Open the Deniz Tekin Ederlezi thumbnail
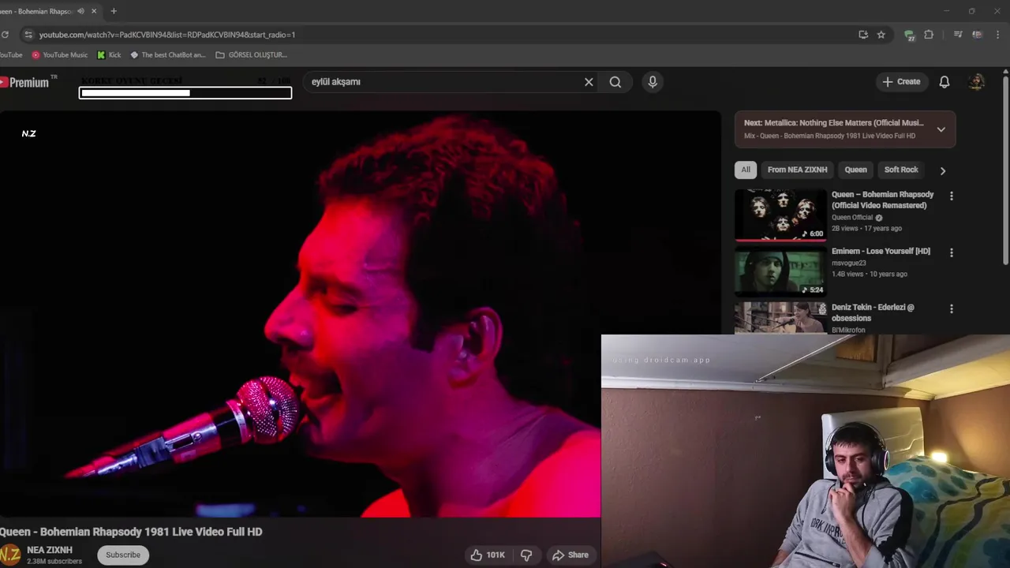 [x=780, y=318]
